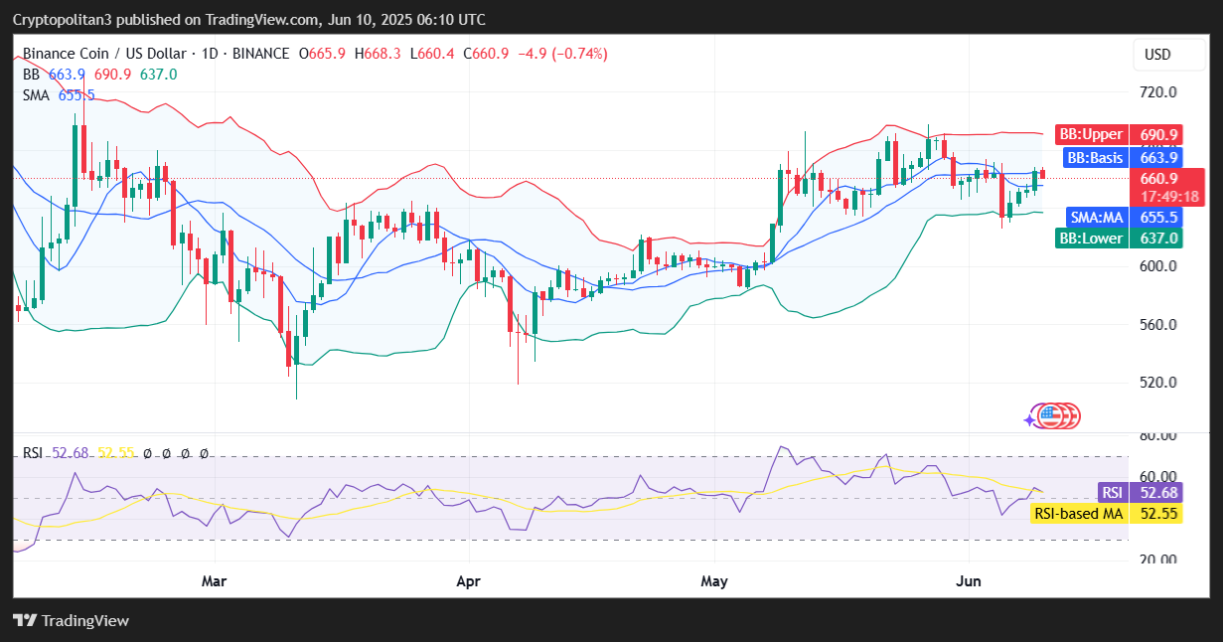Click the open price O665.9
The height and width of the screenshot is (642, 1223).
coord(323,54)
